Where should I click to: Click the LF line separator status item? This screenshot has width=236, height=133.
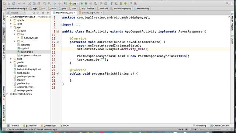[186, 130]
